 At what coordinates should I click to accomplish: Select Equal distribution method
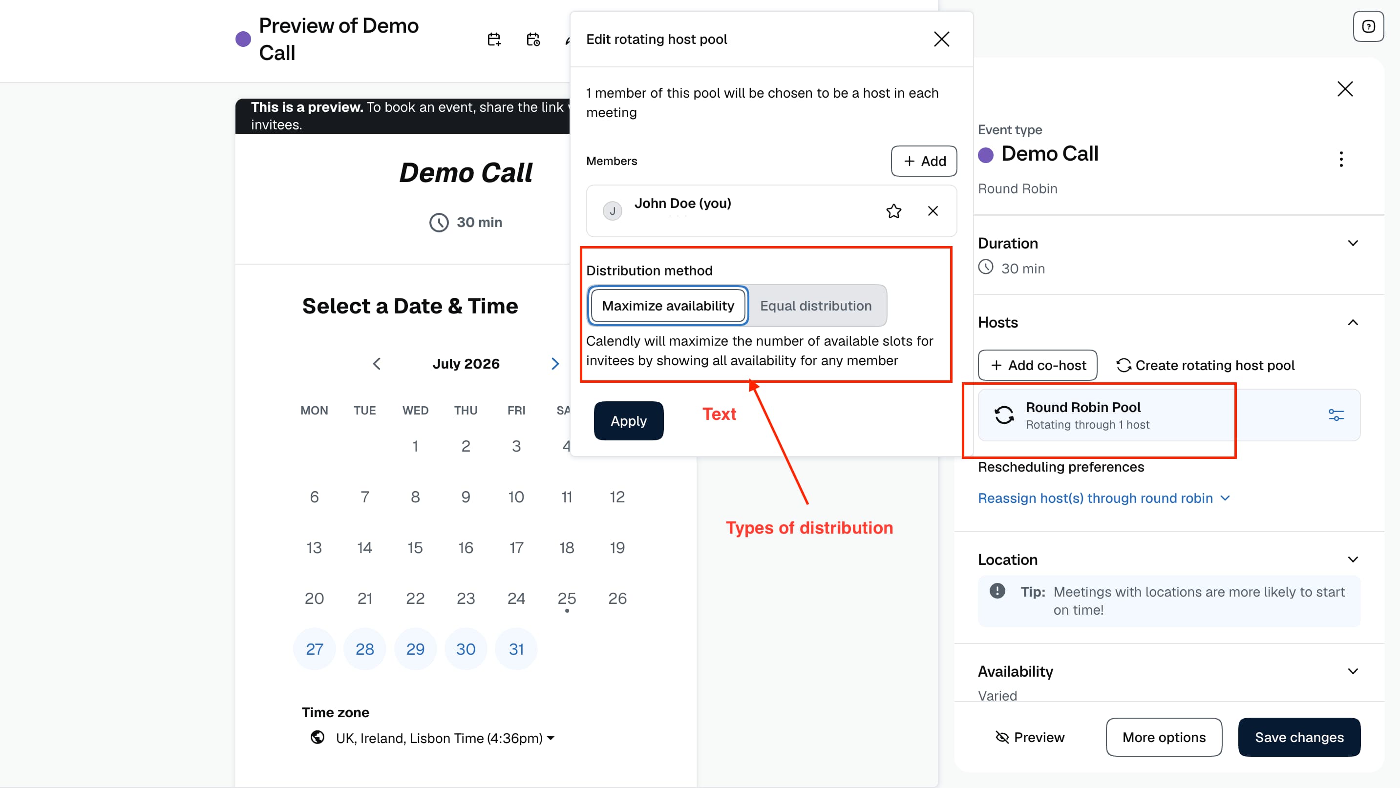click(x=815, y=306)
